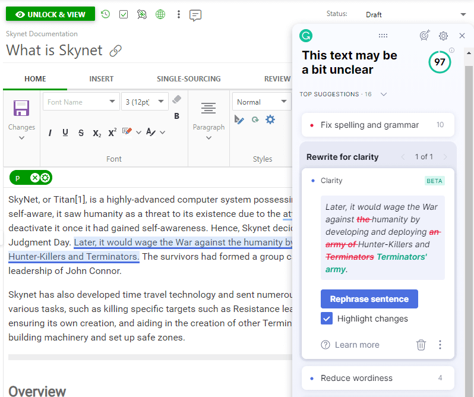Image resolution: width=474 pixels, height=397 pixels.
Task: Click the text highlight color icon
Action: coord(127,131)
